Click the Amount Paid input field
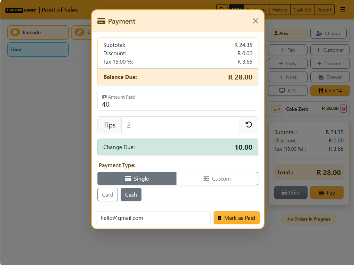 click(x=178, y=101)
